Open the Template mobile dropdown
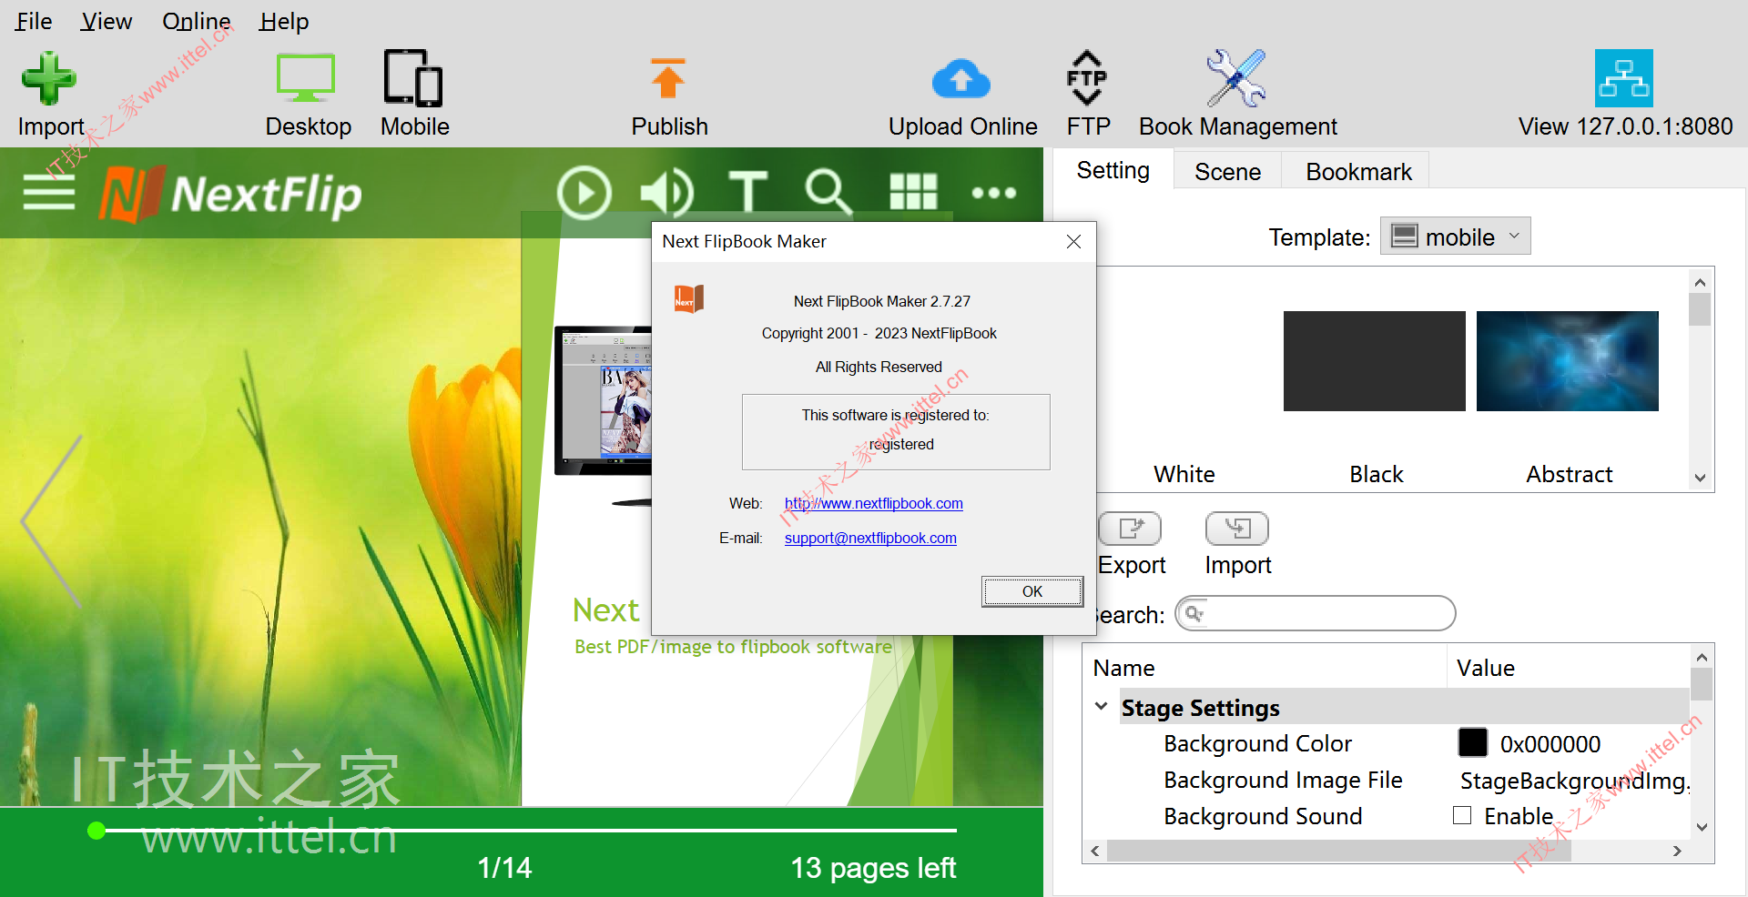The height and width of the screenshot is (897, 1748). [x=1455, y=237]
